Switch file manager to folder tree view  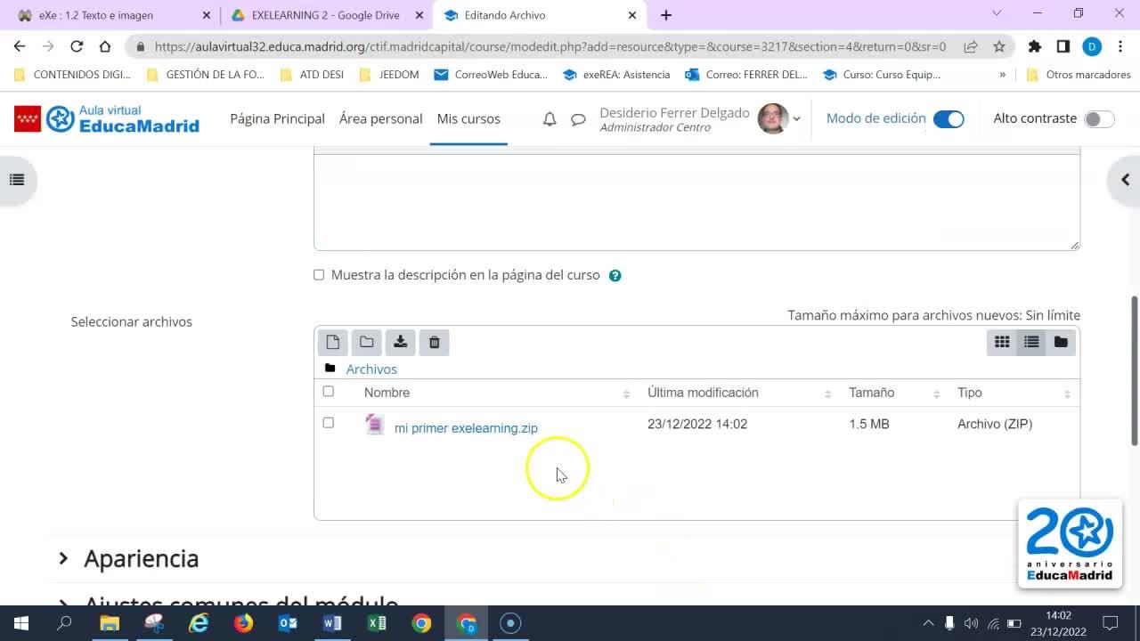(x=1061, y=342)
